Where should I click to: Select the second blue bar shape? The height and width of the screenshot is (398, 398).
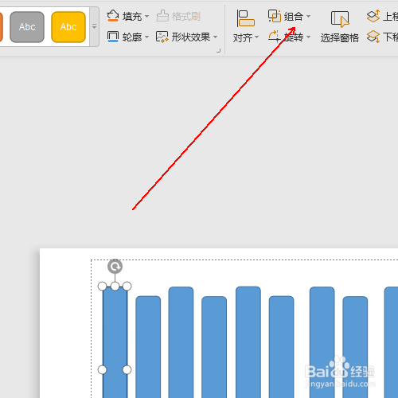(148, 347)
